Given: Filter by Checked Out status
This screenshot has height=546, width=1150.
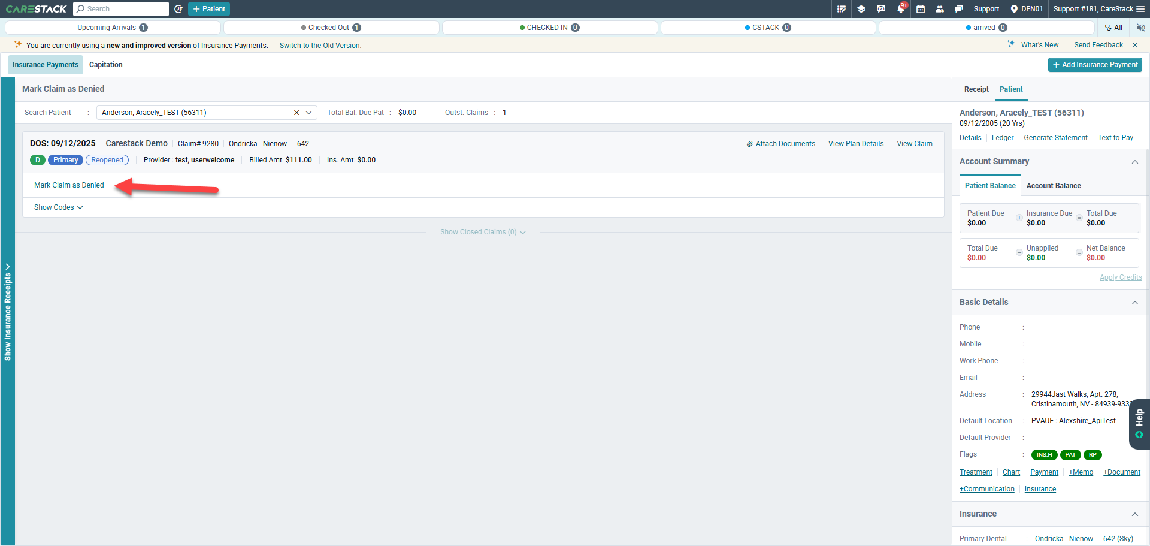Looking at the screenshot, I should pyautogui.click(x=331, y=28).
